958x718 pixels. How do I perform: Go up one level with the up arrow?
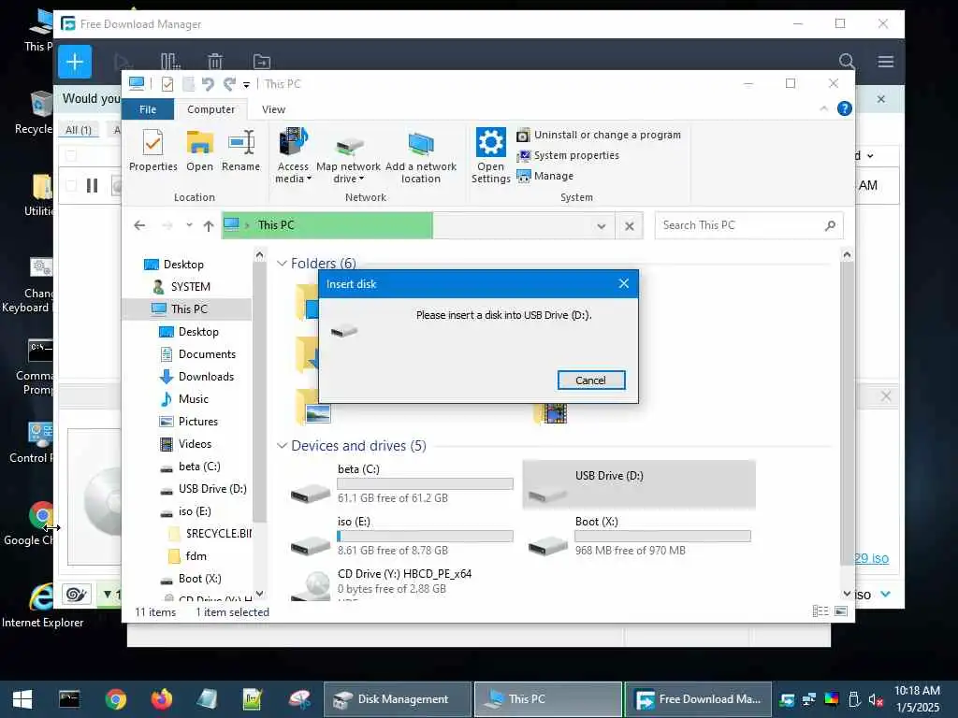tap(209, 226)
